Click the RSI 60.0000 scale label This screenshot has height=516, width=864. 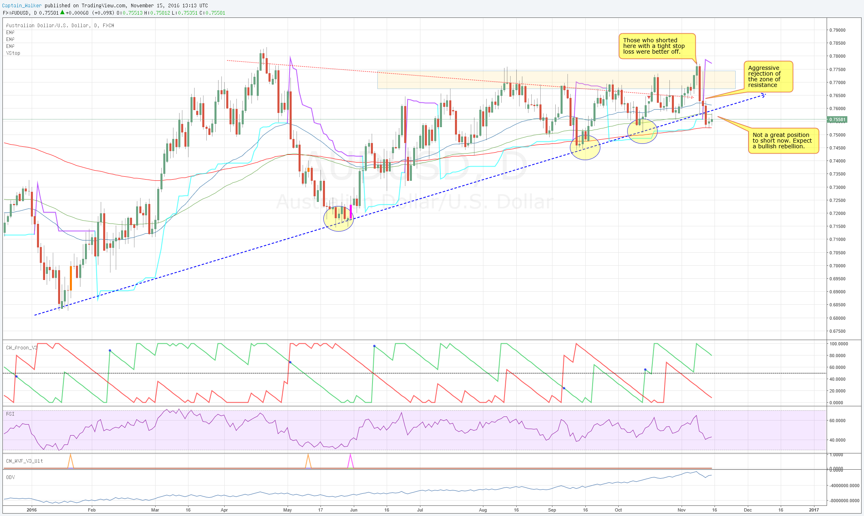coord(838,421)
